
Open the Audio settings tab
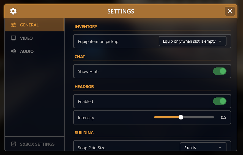[27, 51]
